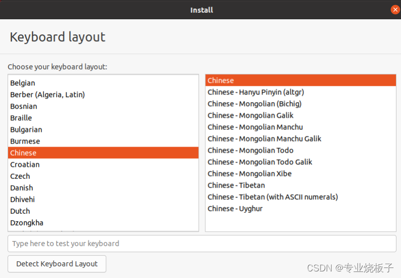Select Croatian keyboard layout

click(103, 165)
